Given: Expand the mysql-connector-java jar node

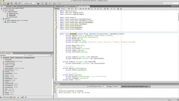Looking at the screenshot, I should click(3, 20).
